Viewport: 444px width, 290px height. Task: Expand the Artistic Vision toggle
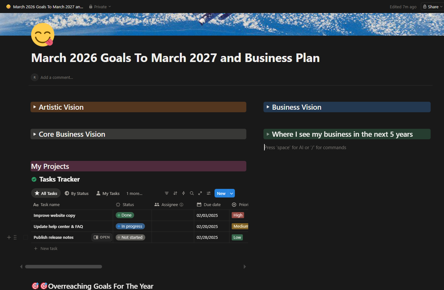pos(35,107)
